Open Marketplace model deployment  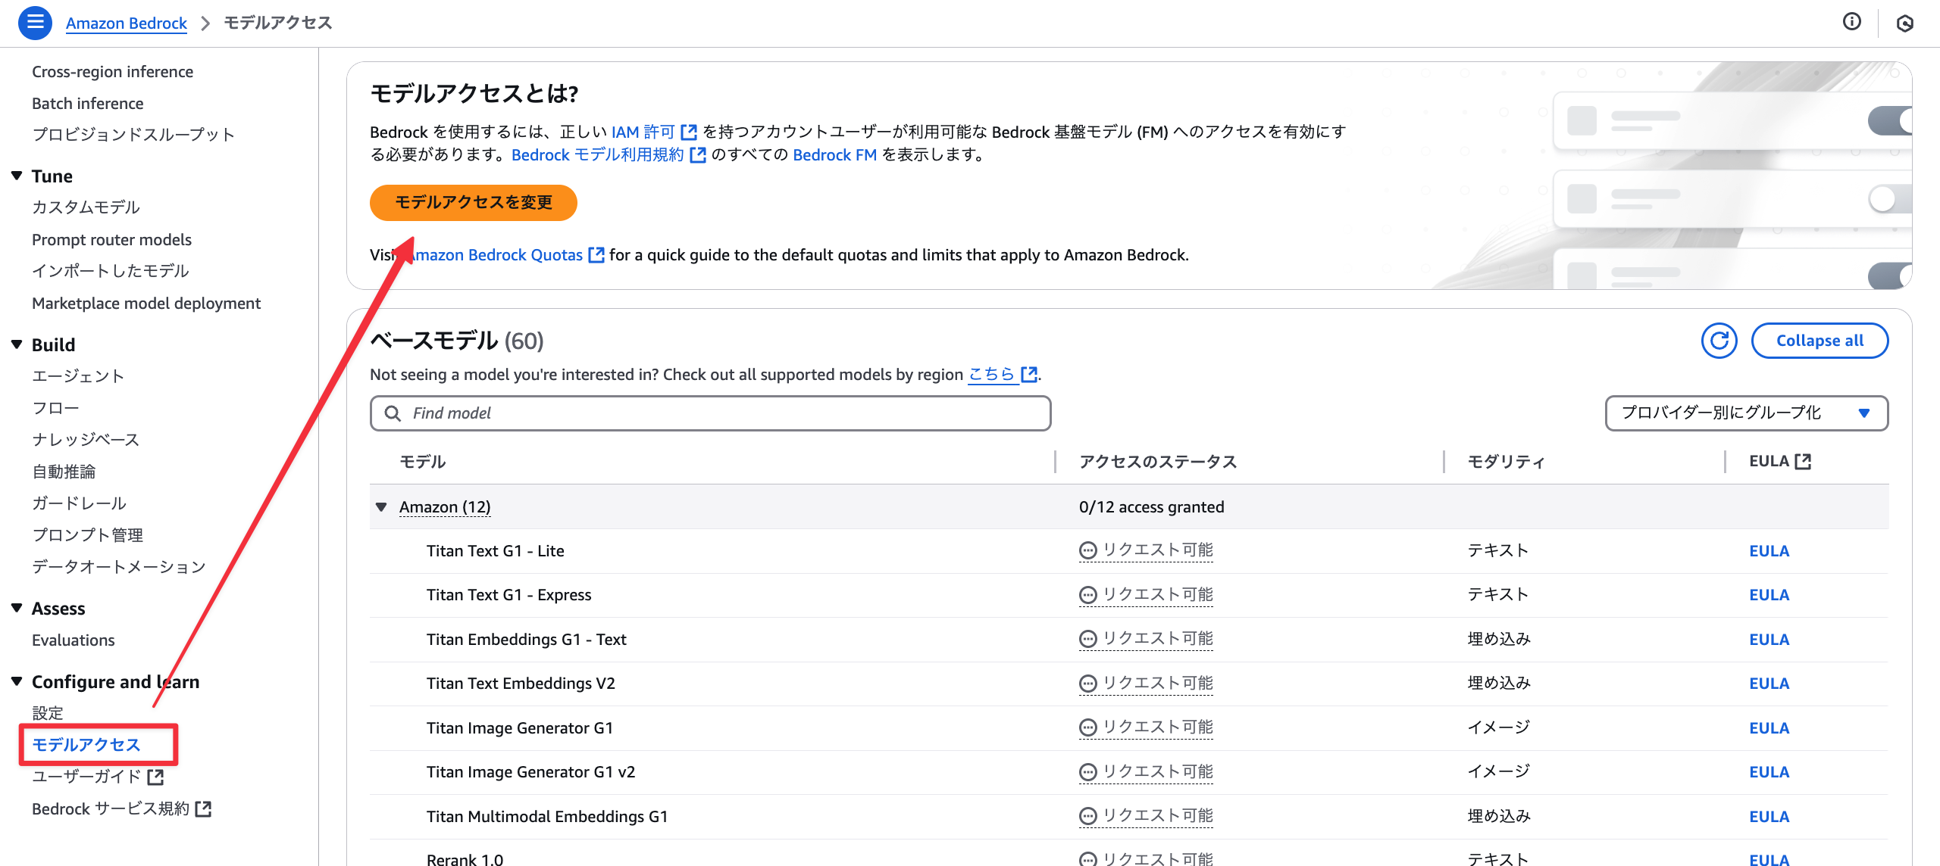[146, 304]
